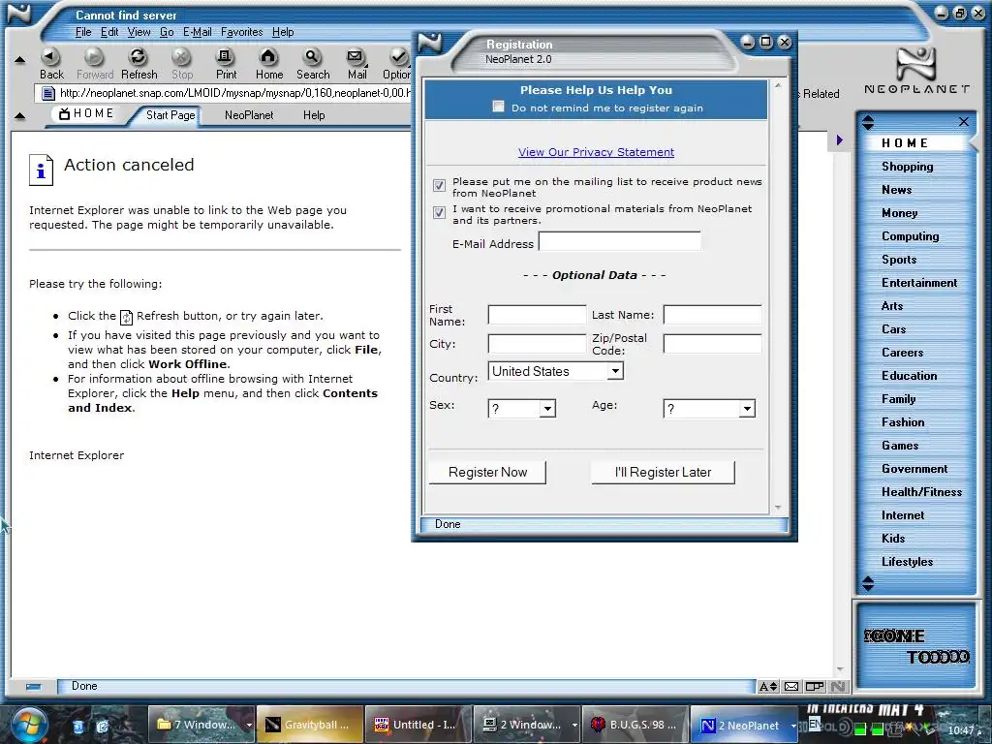Switch to Gravityball taskbar button

[x=310, y=725]
